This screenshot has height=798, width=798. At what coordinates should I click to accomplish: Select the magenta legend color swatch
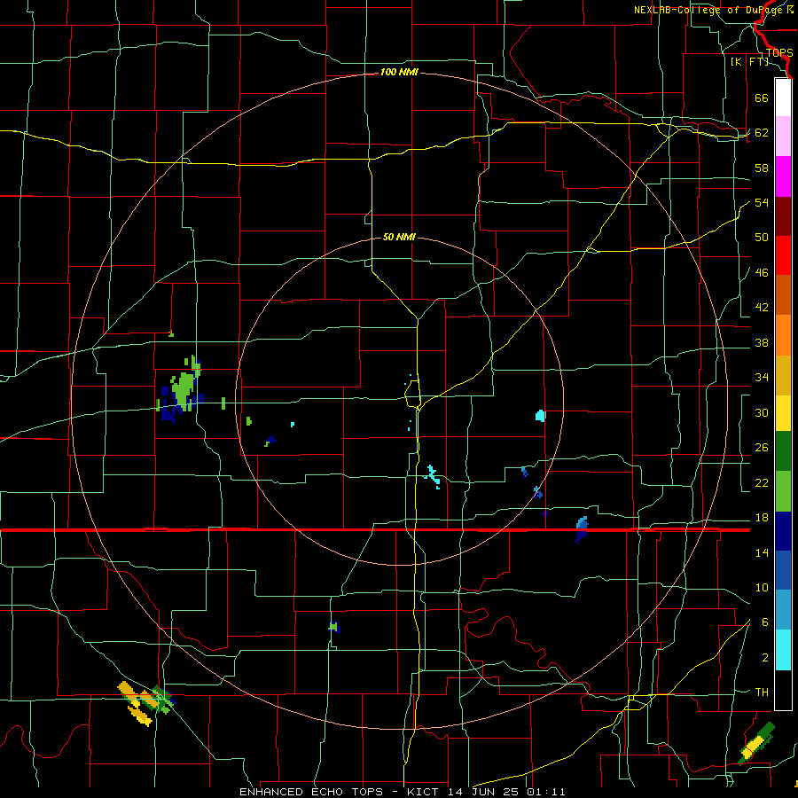[x=783, y=176]
